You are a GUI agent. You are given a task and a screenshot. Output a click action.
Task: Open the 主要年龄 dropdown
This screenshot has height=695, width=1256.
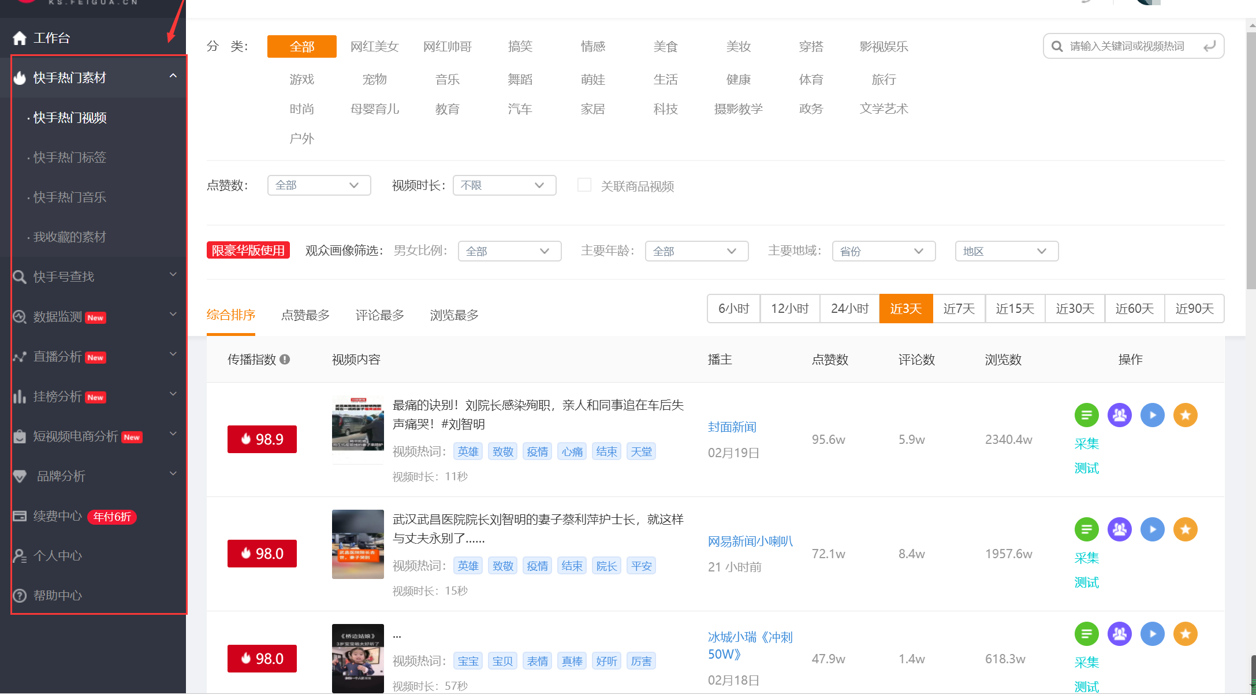(697, 251)
